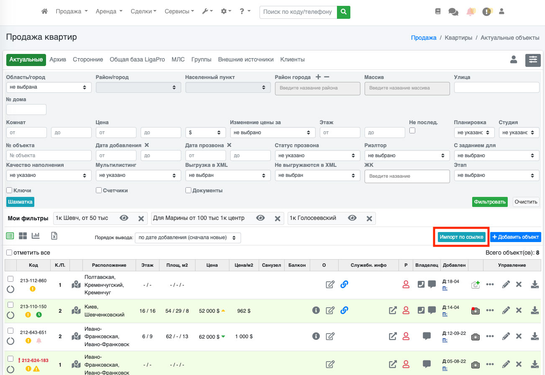Click the 'Импорт по ссылке' button
Image resolution: width=545 pixels, height=375 pixels.
pyautogui.click(x=461, y=237)
